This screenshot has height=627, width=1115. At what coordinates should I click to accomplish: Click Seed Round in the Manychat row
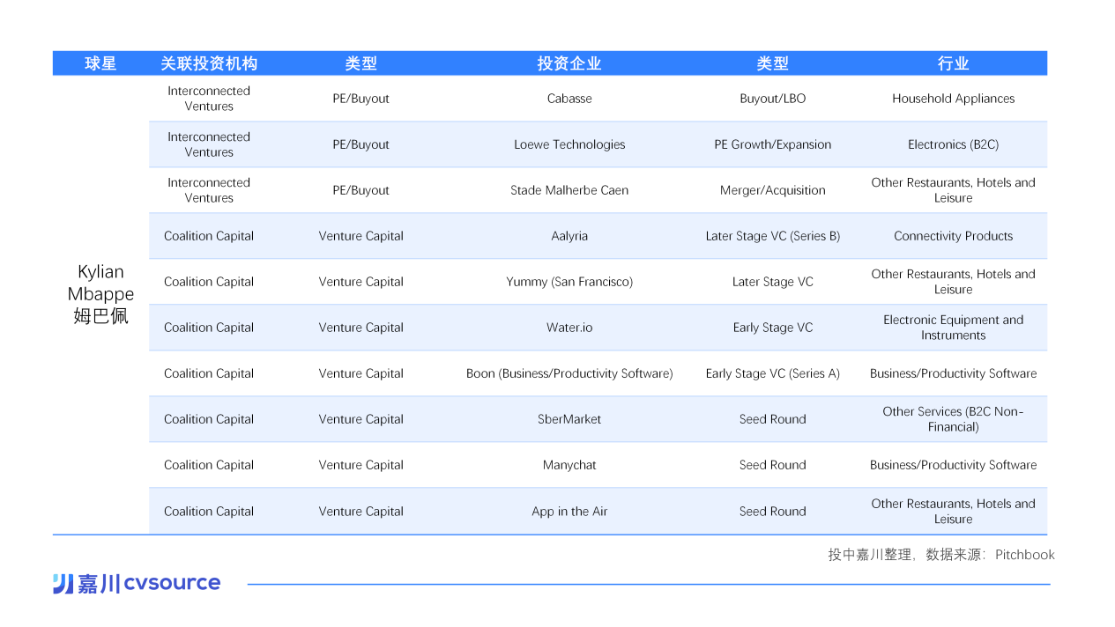point(773,465)
